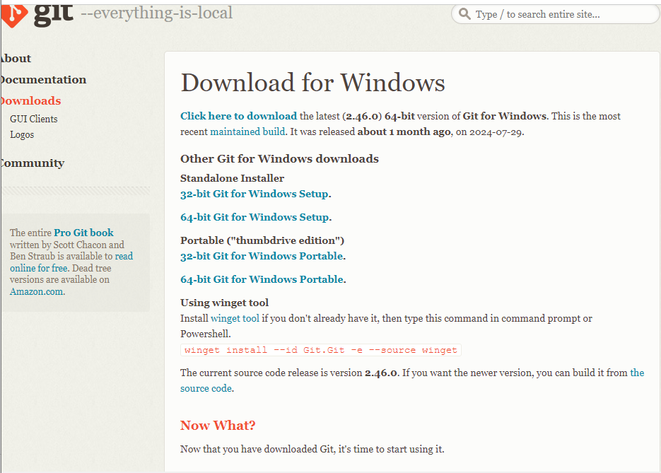Open GUI Clients sub-item
Image resolution: width=661 pixels, height=473 pixels.
pyautogui.click(x=34, y=119)
